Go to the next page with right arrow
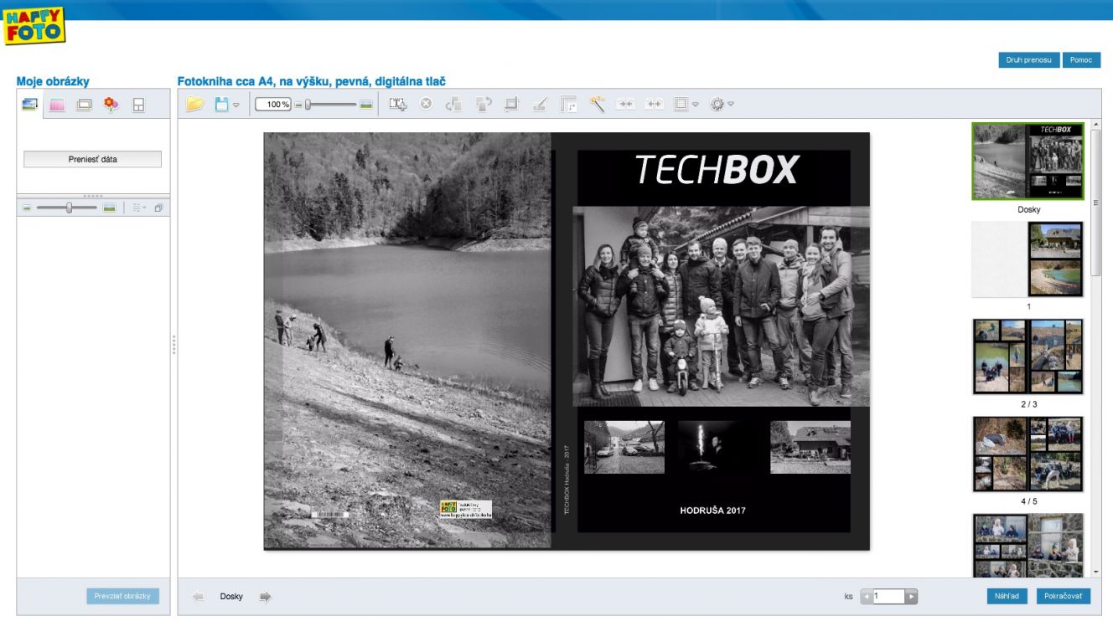Screen dimensions: 1113x621 click(266, 597)
